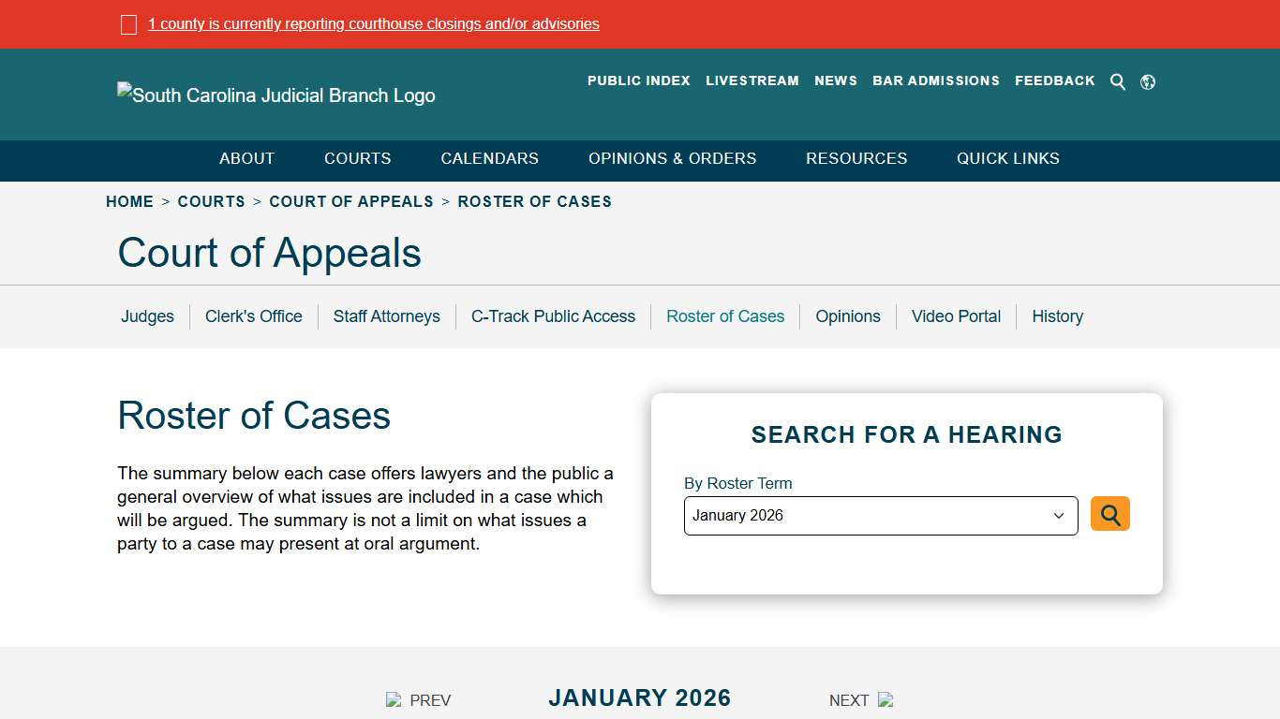Open the county courthouse closings advisory link
1280x719 pixels.
coord(374,23)
